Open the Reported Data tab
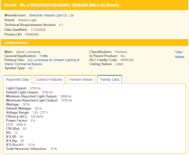 click(17, 80)
